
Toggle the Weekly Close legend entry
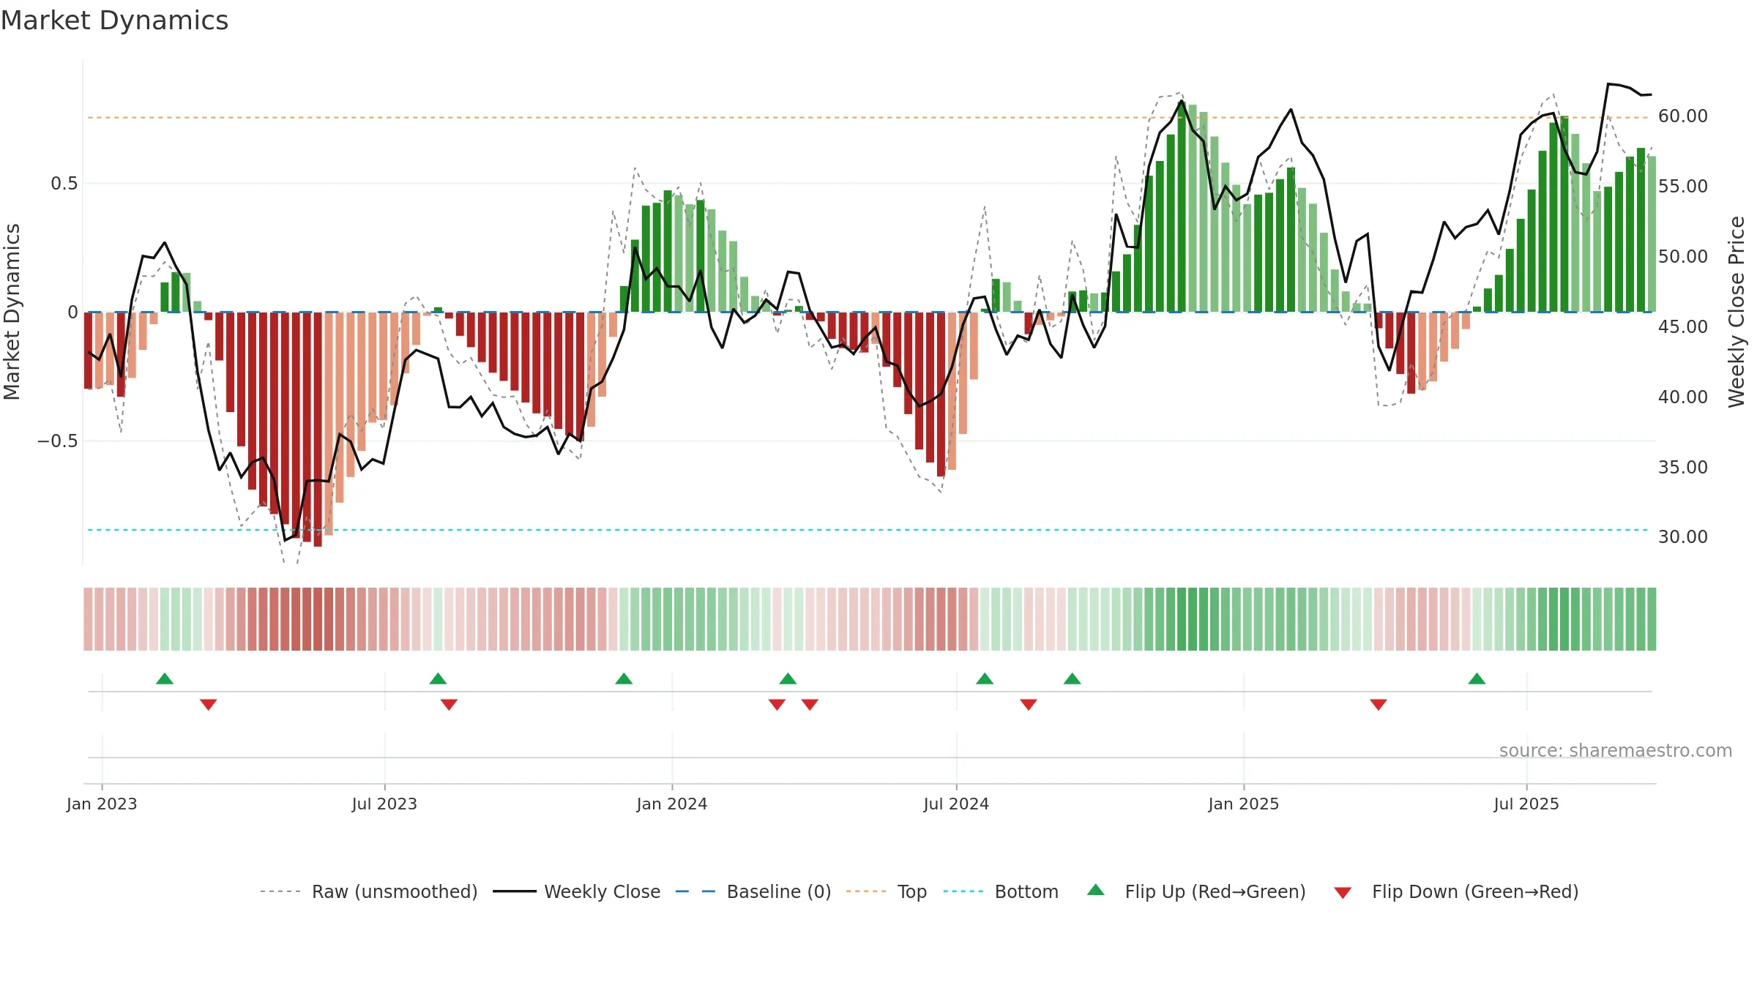(576, 891)
